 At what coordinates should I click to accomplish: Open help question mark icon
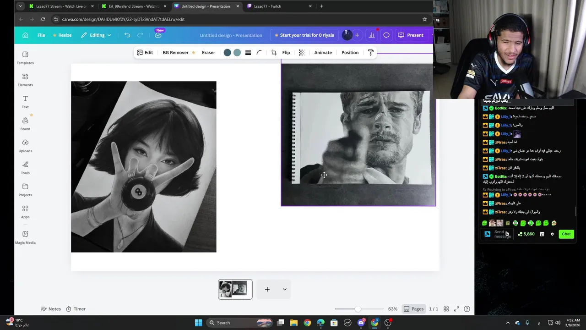467,309
